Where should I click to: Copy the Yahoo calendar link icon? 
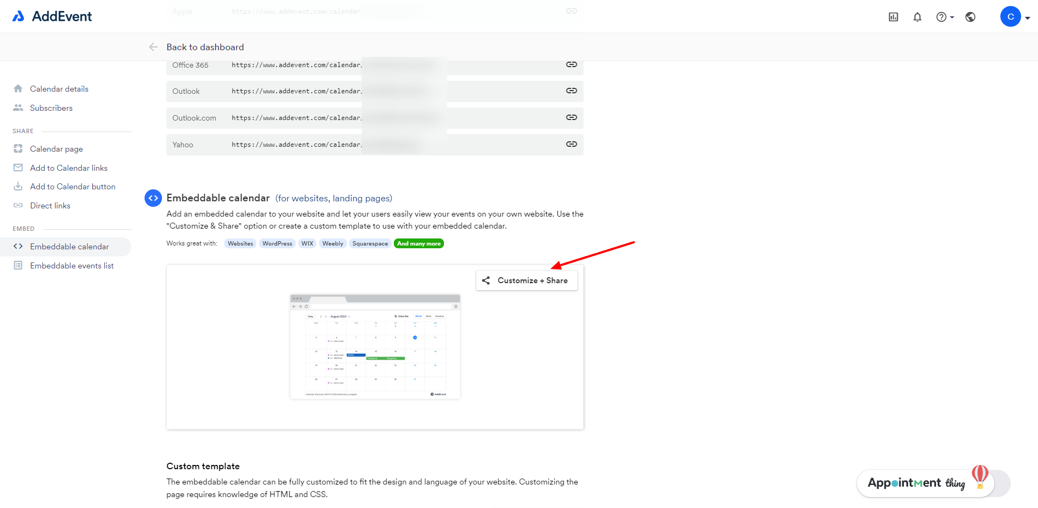[571, 144]
